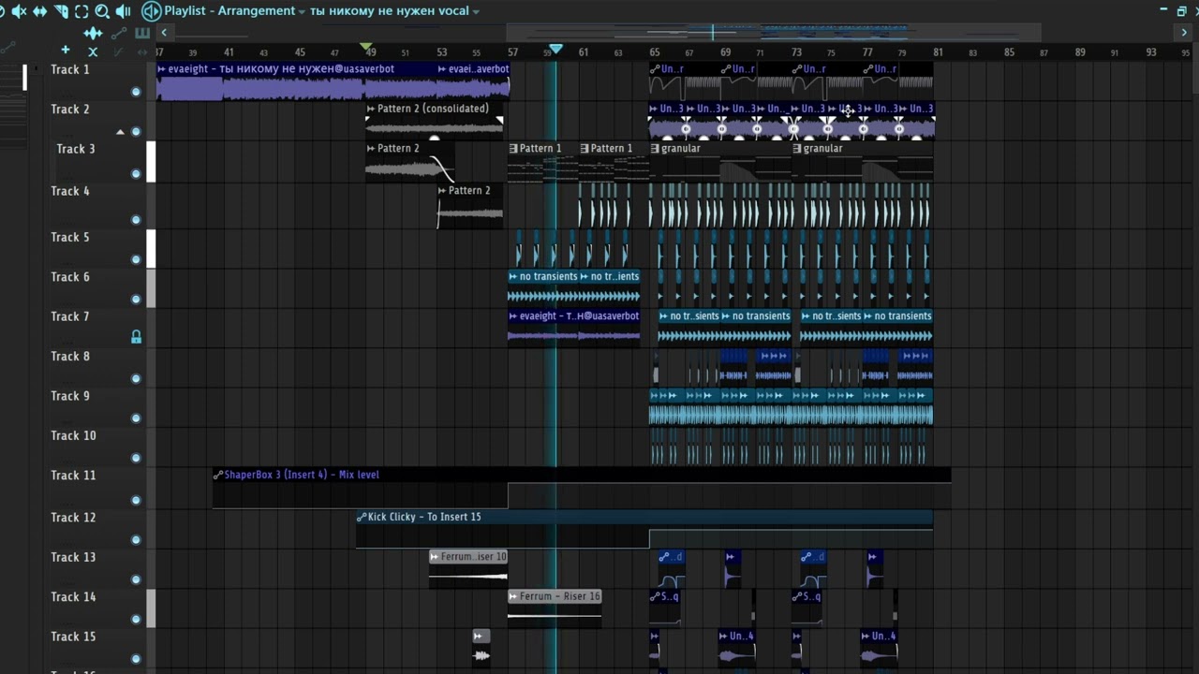Open clip icon of first granular clip

[x=655, y=148]
